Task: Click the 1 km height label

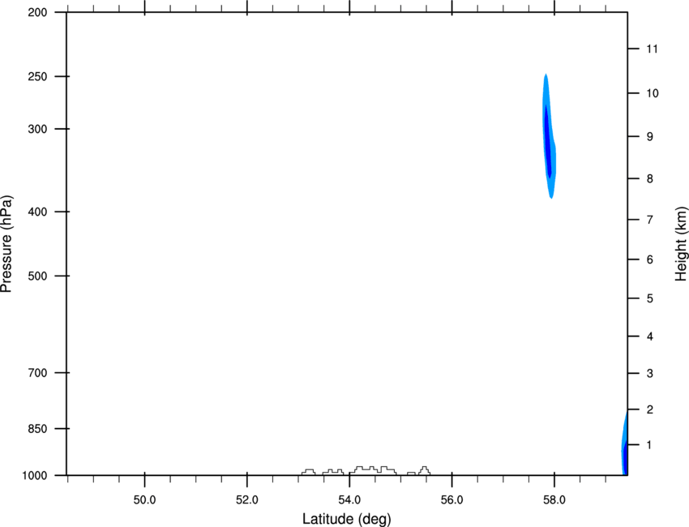Action: point(649,445)
